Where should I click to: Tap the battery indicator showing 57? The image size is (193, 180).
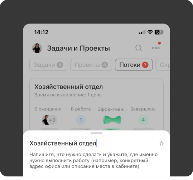159,32
